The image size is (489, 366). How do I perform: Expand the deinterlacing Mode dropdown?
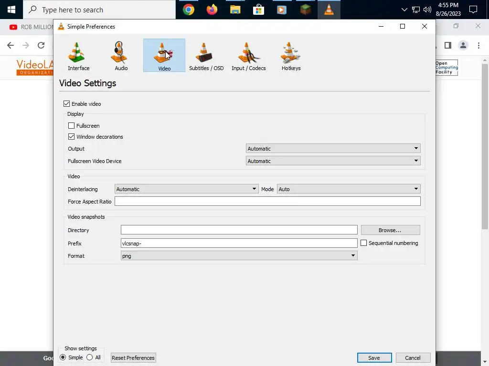tap(349, 189)
